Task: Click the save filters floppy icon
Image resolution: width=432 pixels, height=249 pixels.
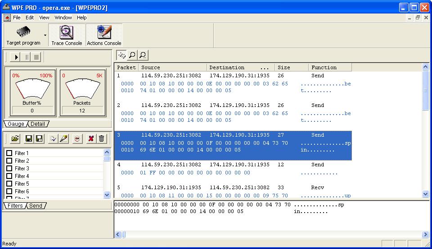Action: (28, 138)
